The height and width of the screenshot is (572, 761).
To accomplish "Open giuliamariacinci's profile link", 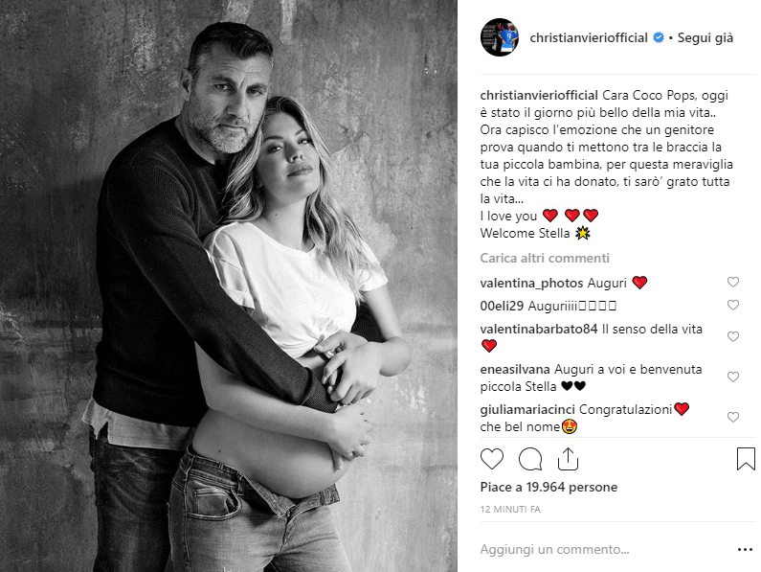I will pyautogui.click(x=527, y=410).
